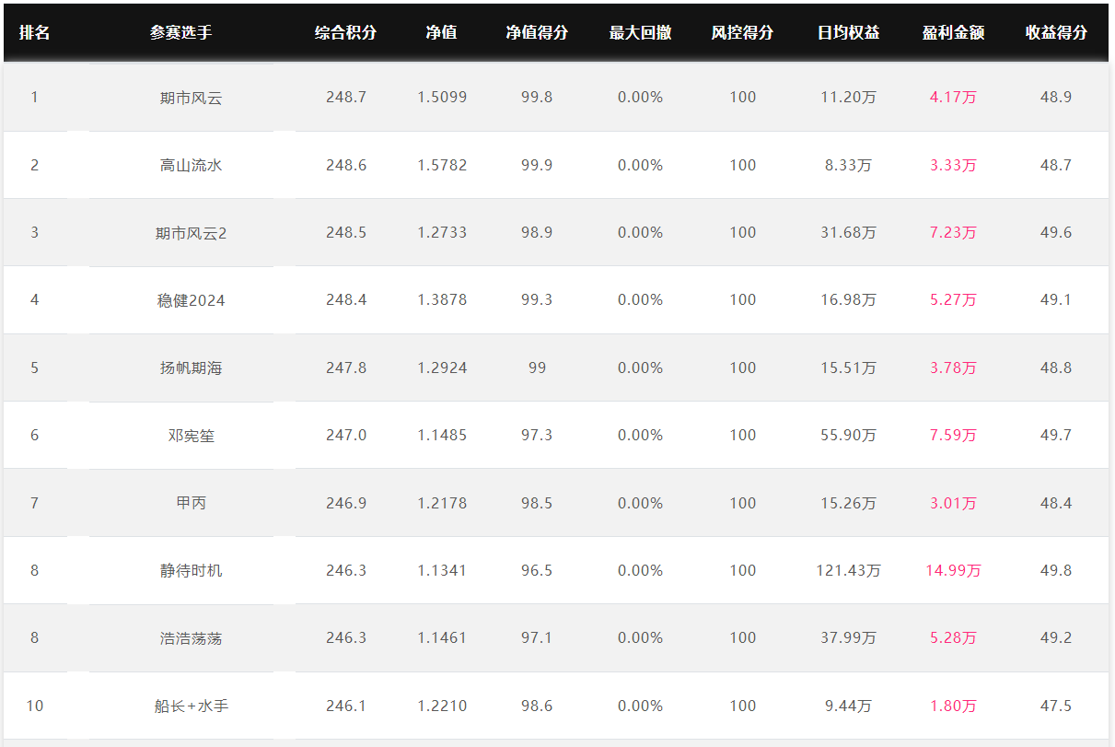1115x747 pixels.
Task: Open contestant 船长+水手
Action: 191,706
